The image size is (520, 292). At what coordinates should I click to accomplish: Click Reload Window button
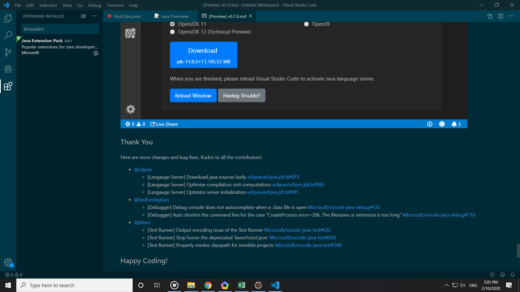point(193,95)
